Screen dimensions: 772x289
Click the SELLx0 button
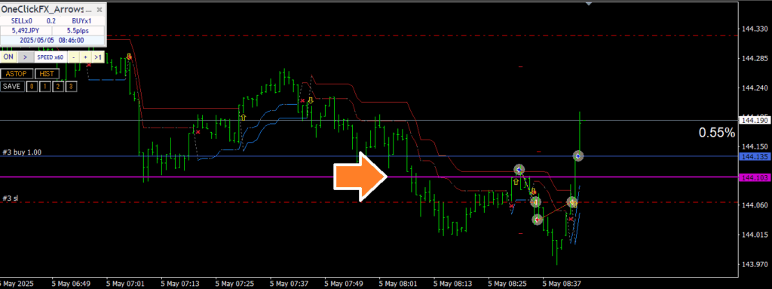click(x=22, y=20)
